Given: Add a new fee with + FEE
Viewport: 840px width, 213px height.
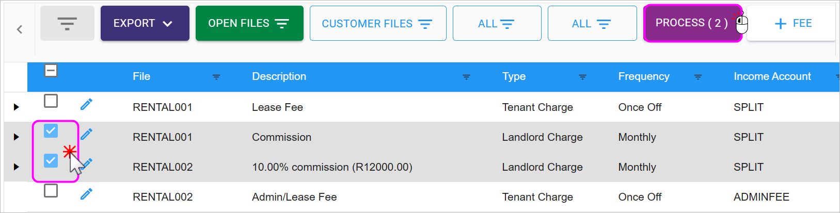Looking at the screenshot, I should [793, 23].
